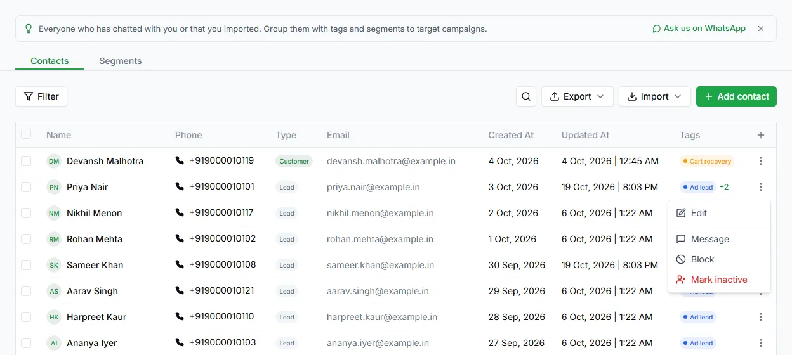Image resolution: width=792 pixels, height=355 pixels.
Task: Select the checkbox for Devansh Malhotra
Action: (26, 161)
